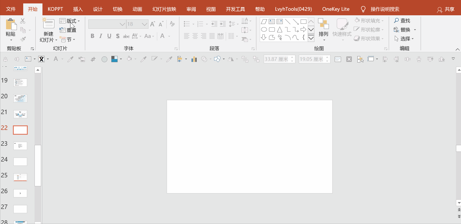The image size is (461, 224).
Task: Toggle Bold text formatting
Action: [92, 36]
